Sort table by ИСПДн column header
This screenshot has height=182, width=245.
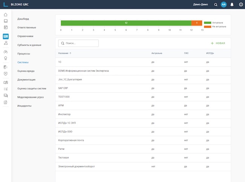[210, 53]
